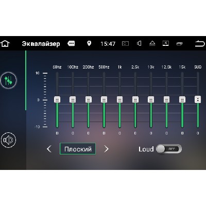Click the 60hz frequency label
This screenshot has height=206, width=206.
pyautogui.click(x=57, y=67)
